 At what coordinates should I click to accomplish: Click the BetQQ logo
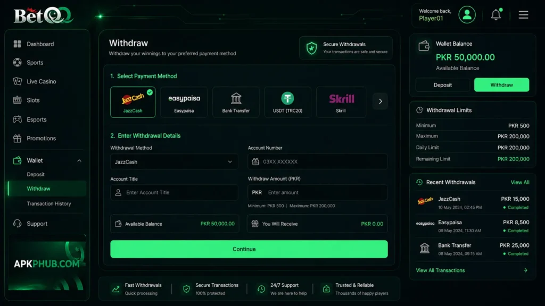click(x=43, y=15)
